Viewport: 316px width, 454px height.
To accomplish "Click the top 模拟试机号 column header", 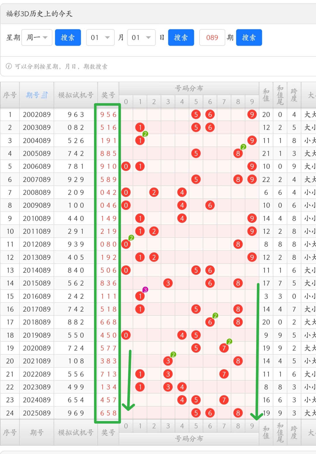I will coord(76,95).
